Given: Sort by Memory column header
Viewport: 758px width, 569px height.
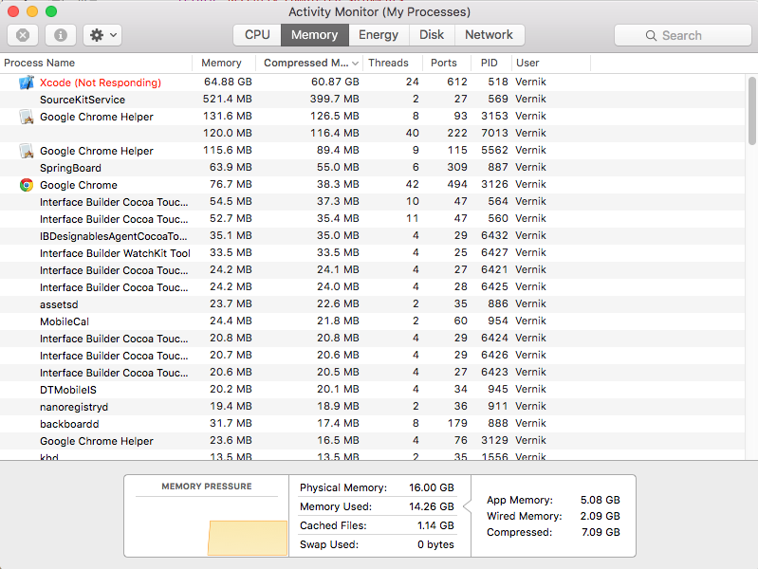Looking at the screenshot, I should [x=221, y=63].
